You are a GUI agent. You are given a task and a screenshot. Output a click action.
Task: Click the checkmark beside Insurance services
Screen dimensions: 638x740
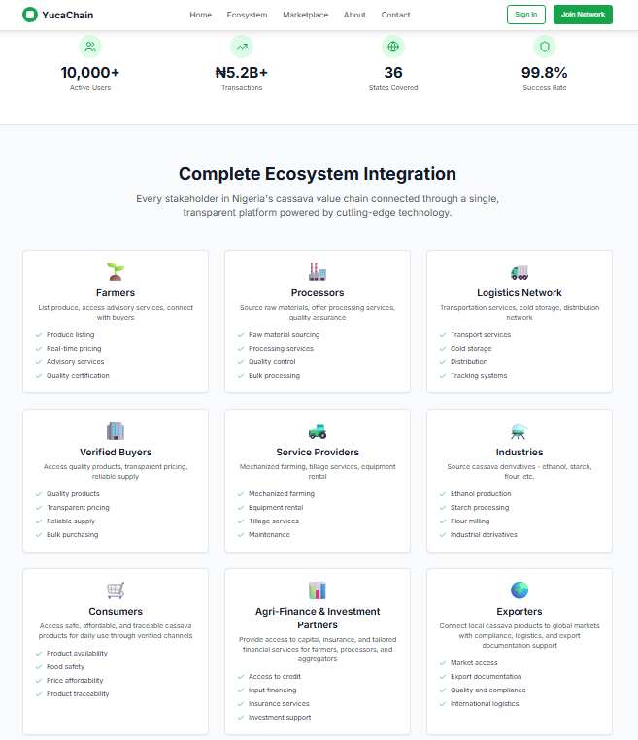tap(241, 704)
